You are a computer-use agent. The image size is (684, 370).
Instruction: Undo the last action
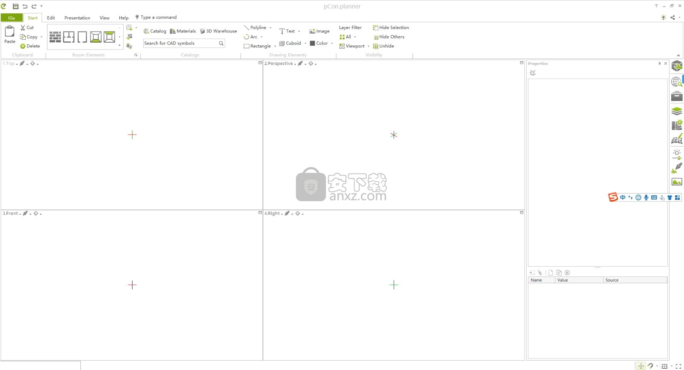click(25, 6)
